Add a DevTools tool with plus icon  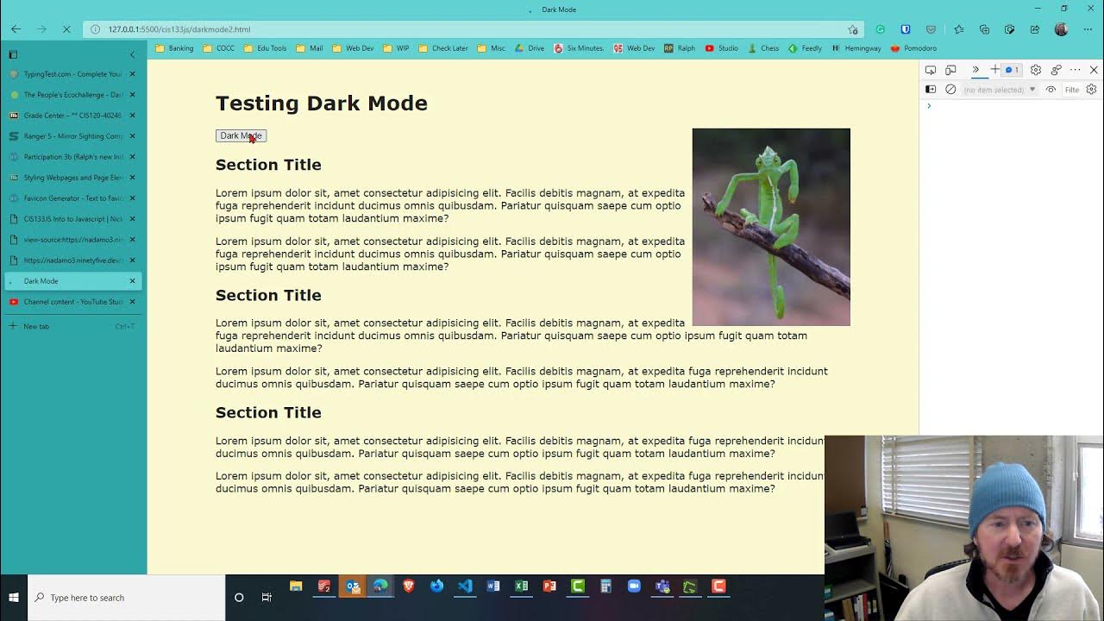[x=995, y=70]
